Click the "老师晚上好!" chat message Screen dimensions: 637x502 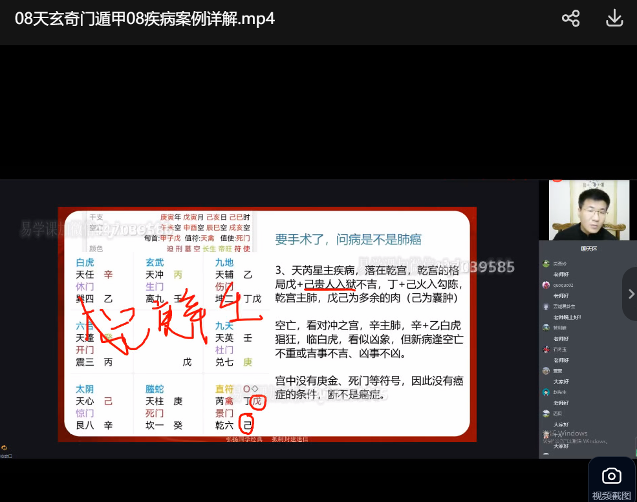click(567, 317)
